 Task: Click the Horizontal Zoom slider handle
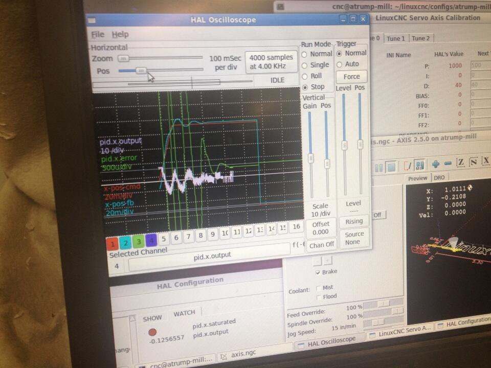coord(123,58)
